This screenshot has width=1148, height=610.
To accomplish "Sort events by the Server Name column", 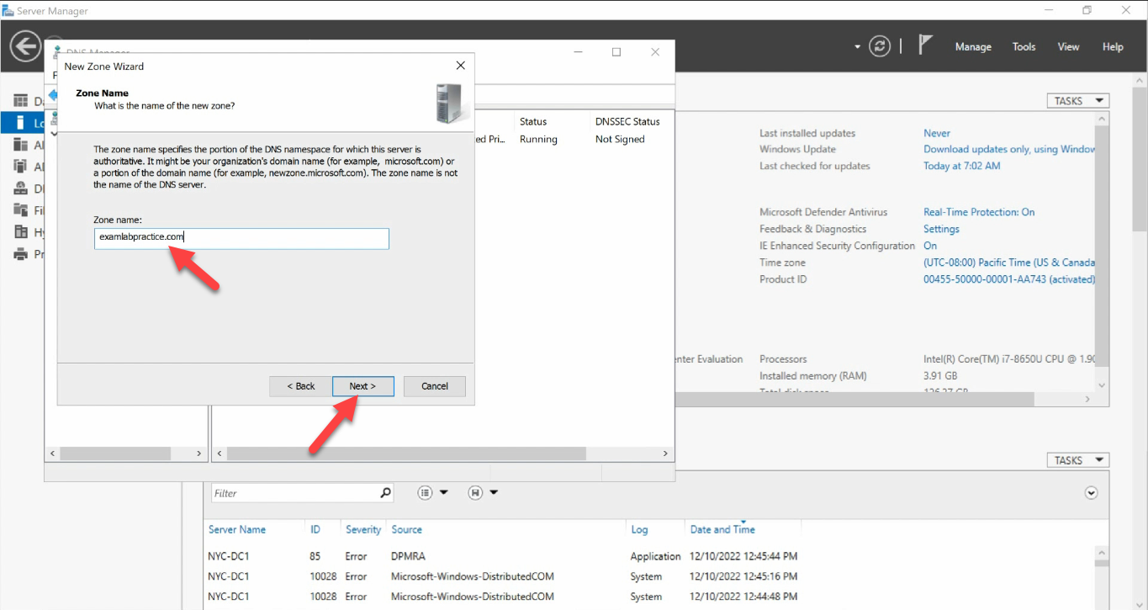I will (x=237, y=529).
